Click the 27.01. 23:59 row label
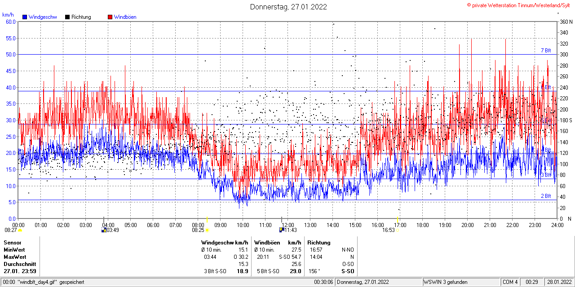This screenshot has height=287, width=575. coord(20,271)
